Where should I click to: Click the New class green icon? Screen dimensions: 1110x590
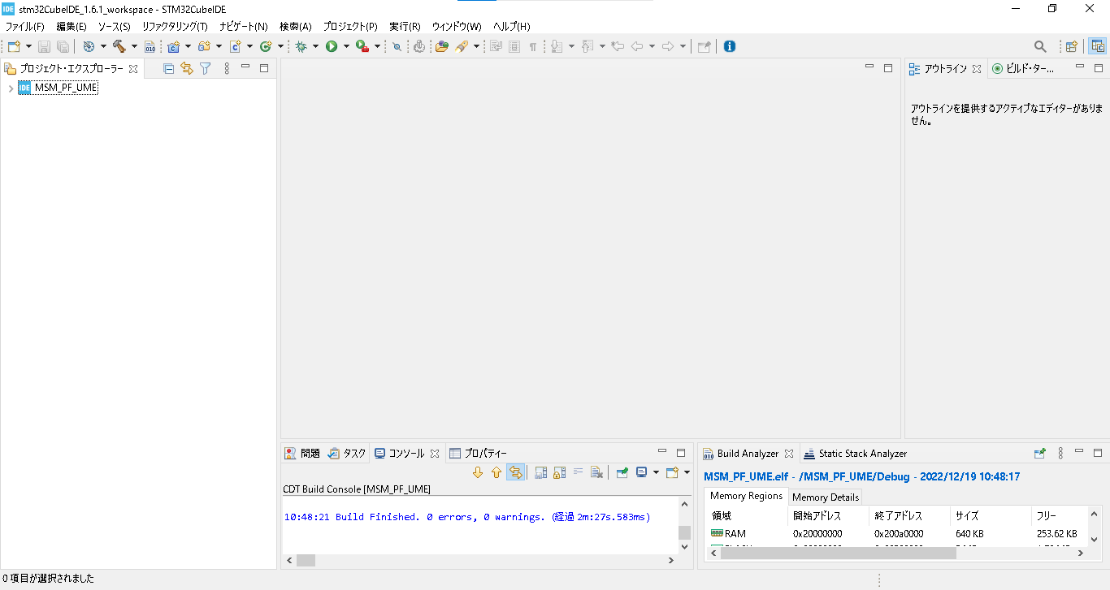265,46
